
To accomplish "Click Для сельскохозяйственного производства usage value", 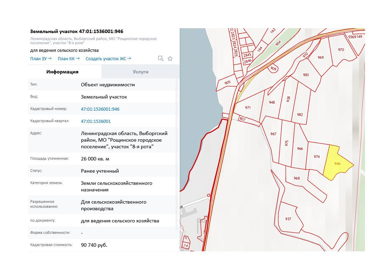I will pyautogui.click(x=113, y=205).
